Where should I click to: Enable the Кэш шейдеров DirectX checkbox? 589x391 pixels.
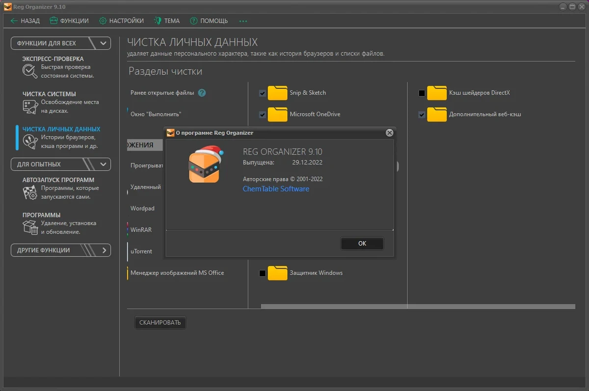(x=422, y=93)
